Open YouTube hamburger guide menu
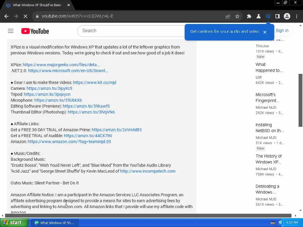 click(x=11, y=31)
